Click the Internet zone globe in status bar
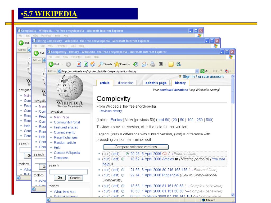This screenshot has height=203, width=271. (x=204, y=200)
